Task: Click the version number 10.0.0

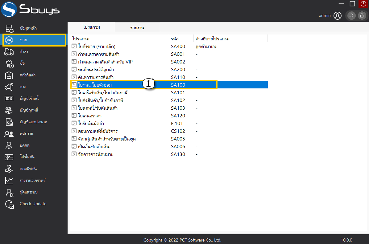Action: [346, 240]
